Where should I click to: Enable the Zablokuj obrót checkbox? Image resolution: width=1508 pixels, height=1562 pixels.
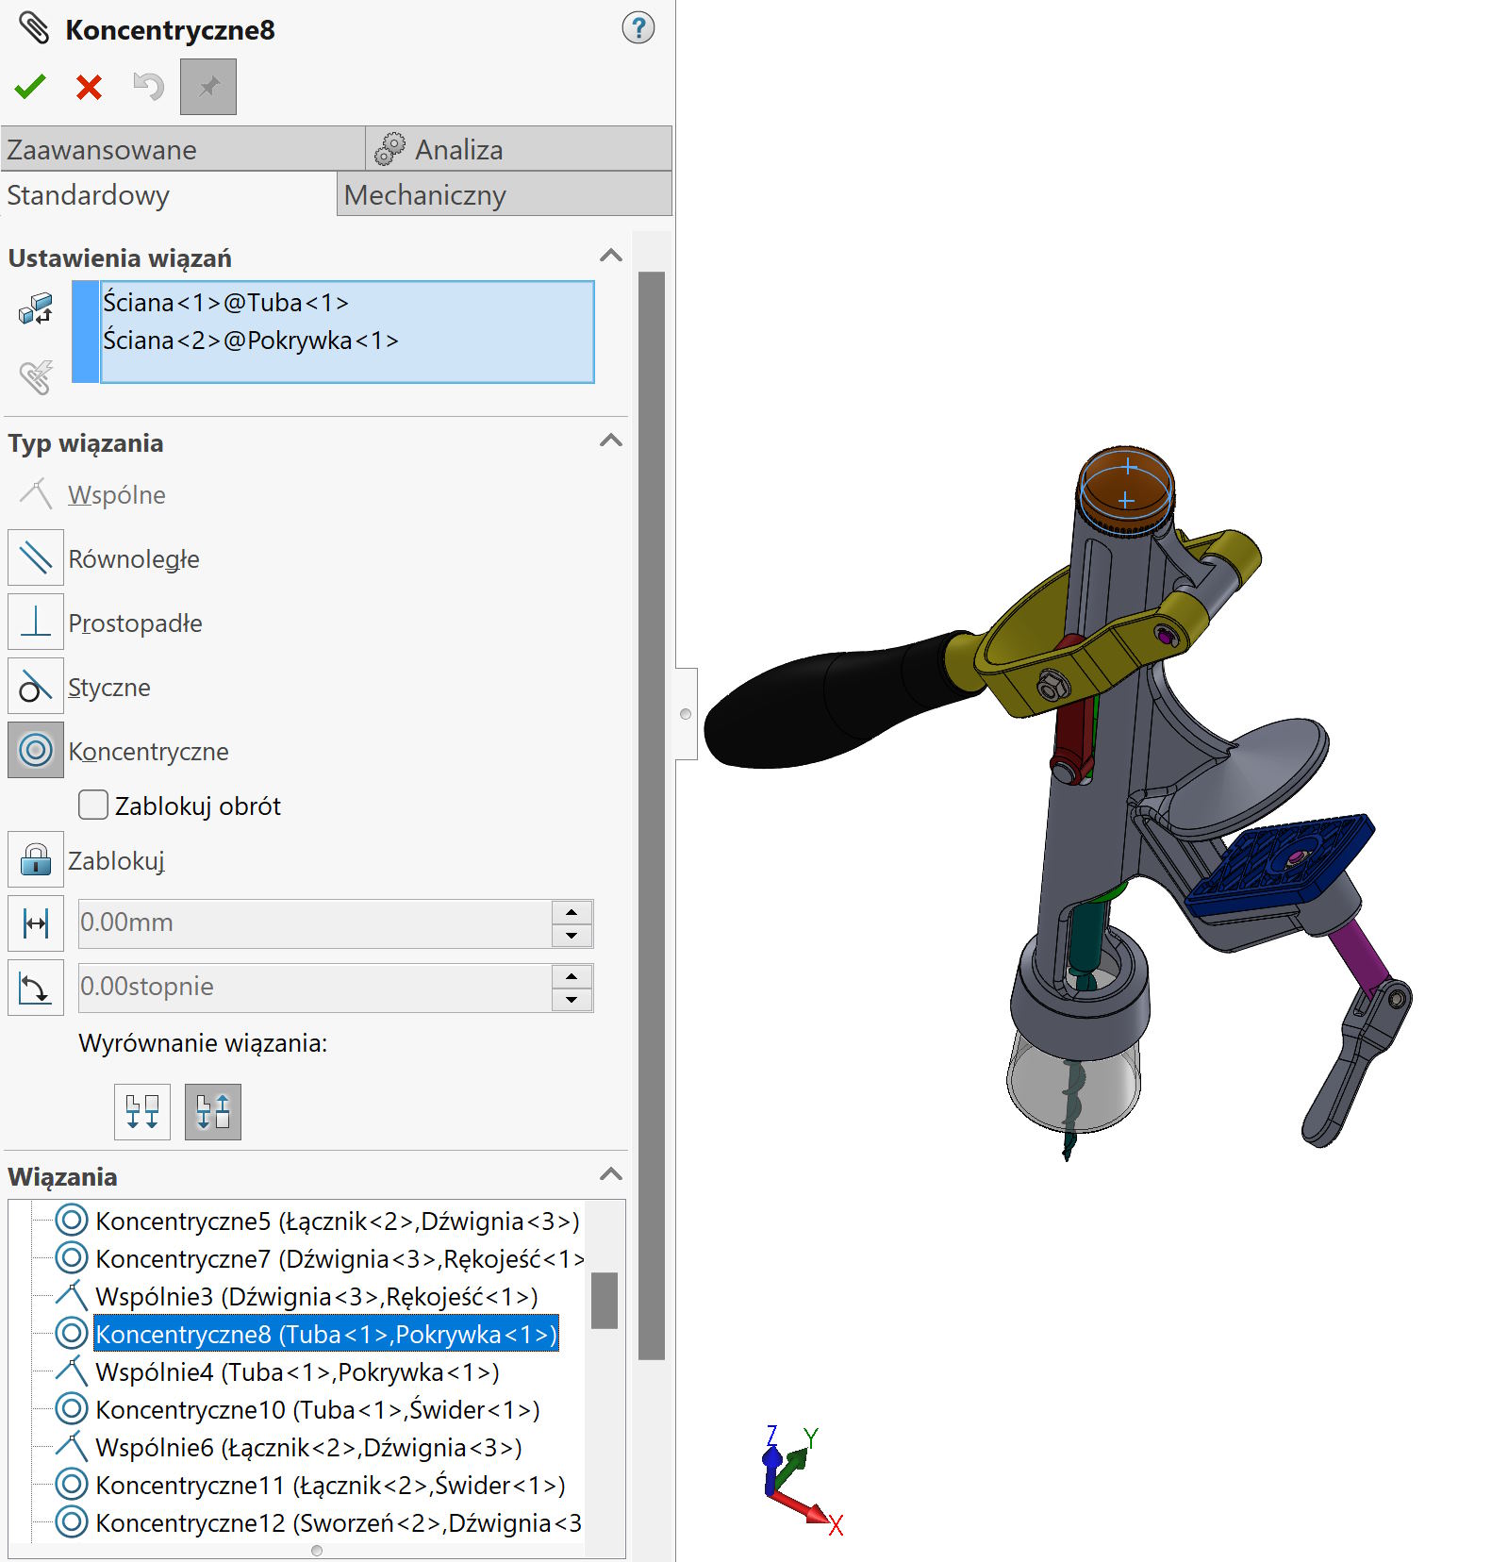[93, 805]
